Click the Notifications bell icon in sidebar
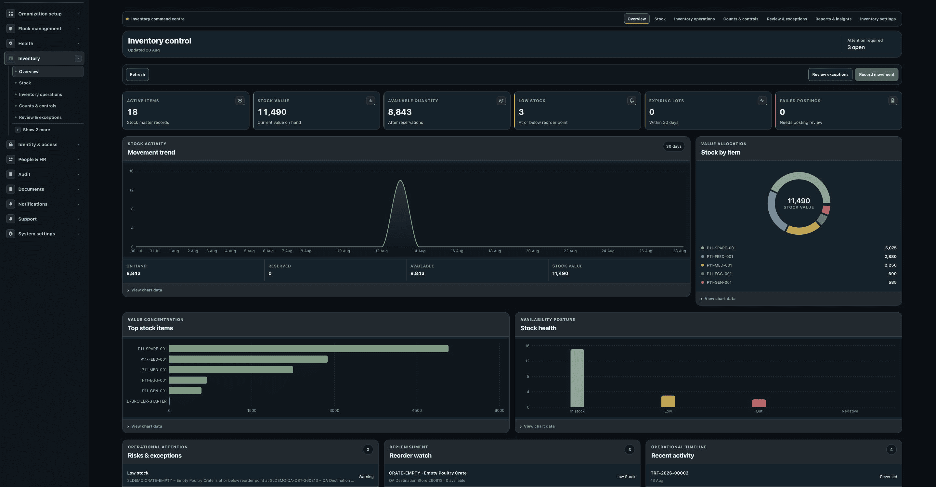The height and width of the screenshot is (487, 936). point(10,204)
